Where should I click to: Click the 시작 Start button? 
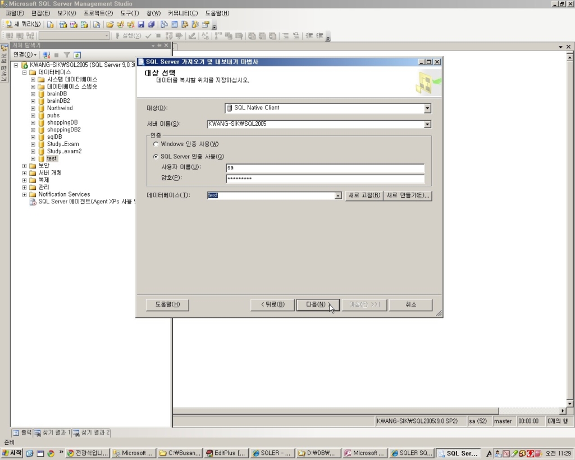point(12,453)
